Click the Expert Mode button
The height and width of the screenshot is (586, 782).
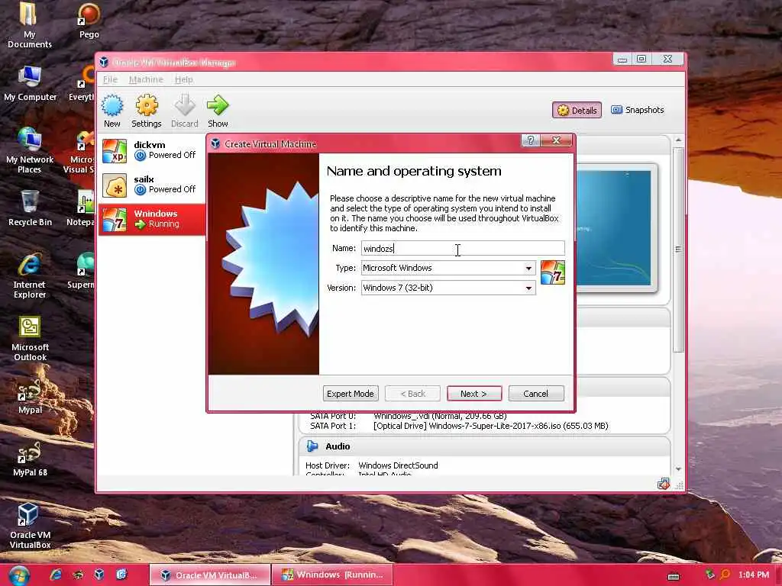click(x=350, y=394)
